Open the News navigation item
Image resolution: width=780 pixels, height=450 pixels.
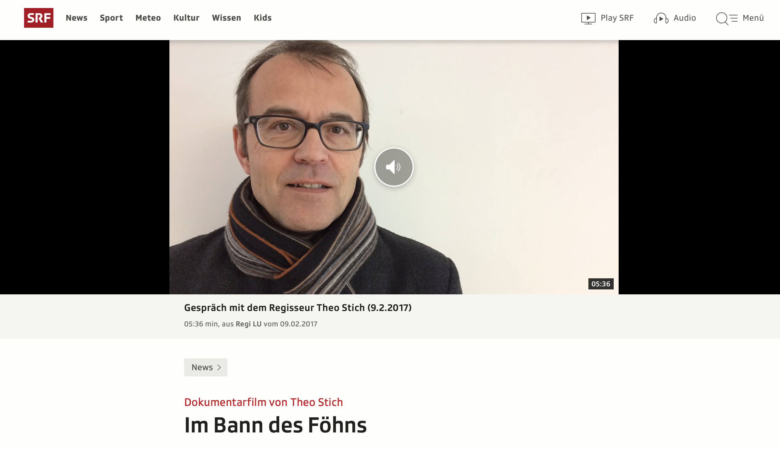point(77,18)
